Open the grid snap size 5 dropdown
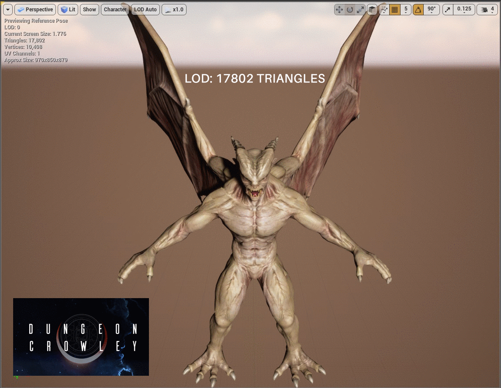The image size is (501, 388). pos(406,10)
